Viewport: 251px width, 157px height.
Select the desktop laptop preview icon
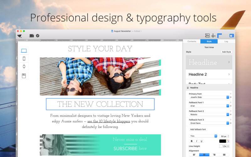[x=24, y=51]
